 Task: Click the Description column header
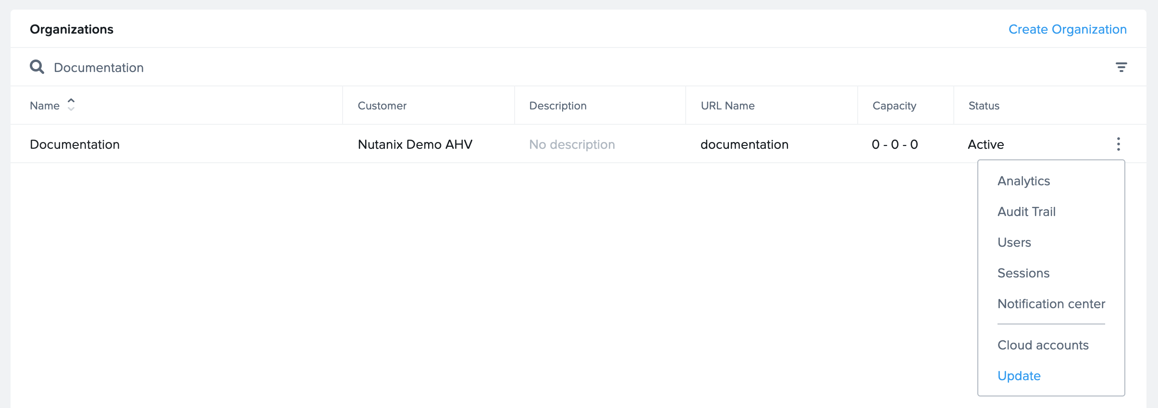point(557,106)
